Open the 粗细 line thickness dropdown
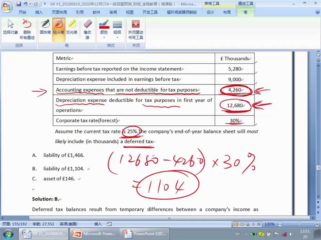The image size is (321, 240). (x=117, y=29)
